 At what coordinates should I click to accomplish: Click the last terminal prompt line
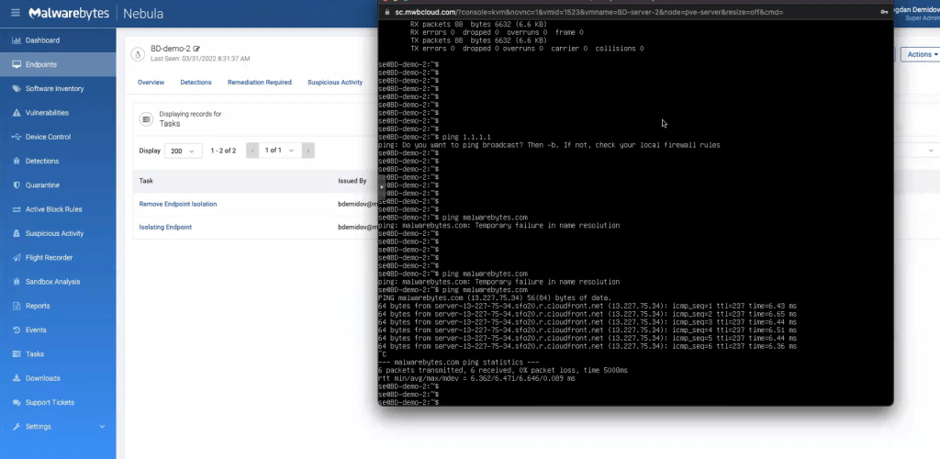[408, 402]
